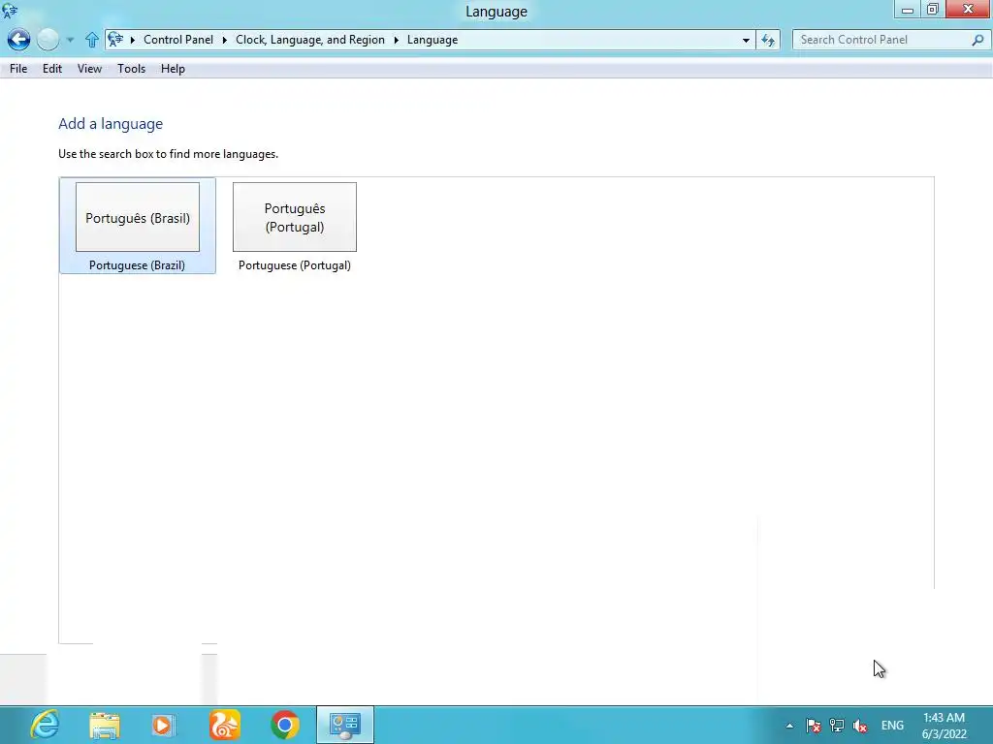The width and height of the screenshot is (993, 744).
Task: Click the Portuguese (Brazil) caption text
Action: coord(137,265)
